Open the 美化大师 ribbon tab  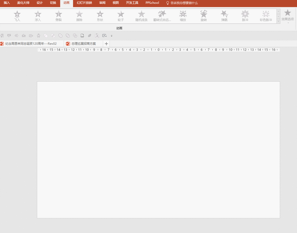23,3
